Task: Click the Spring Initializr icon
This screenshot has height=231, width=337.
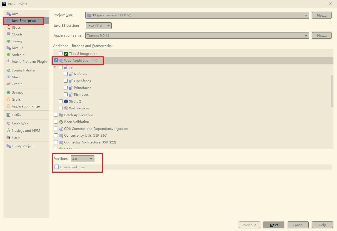Action: 8,70
